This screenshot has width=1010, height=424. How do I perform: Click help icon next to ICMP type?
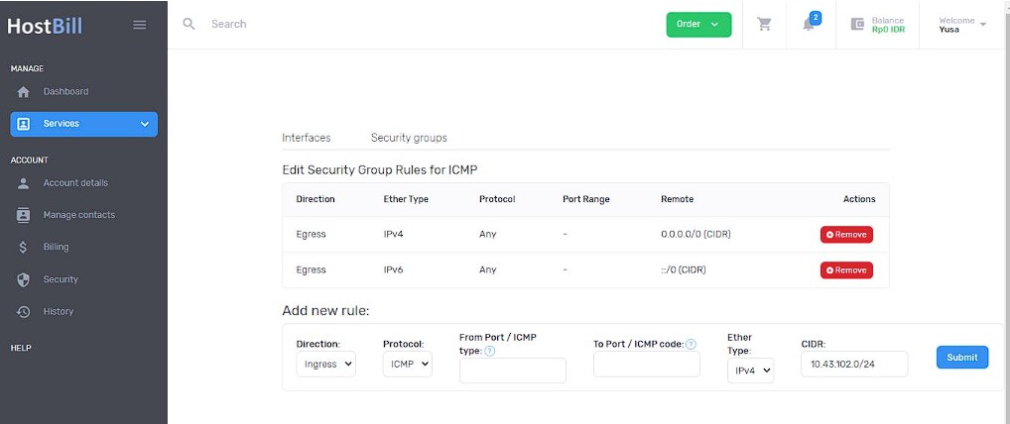(489, 351)
